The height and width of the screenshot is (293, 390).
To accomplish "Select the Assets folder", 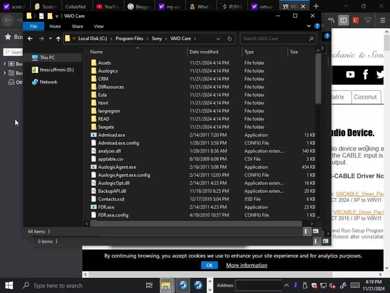I will [104, 63].
